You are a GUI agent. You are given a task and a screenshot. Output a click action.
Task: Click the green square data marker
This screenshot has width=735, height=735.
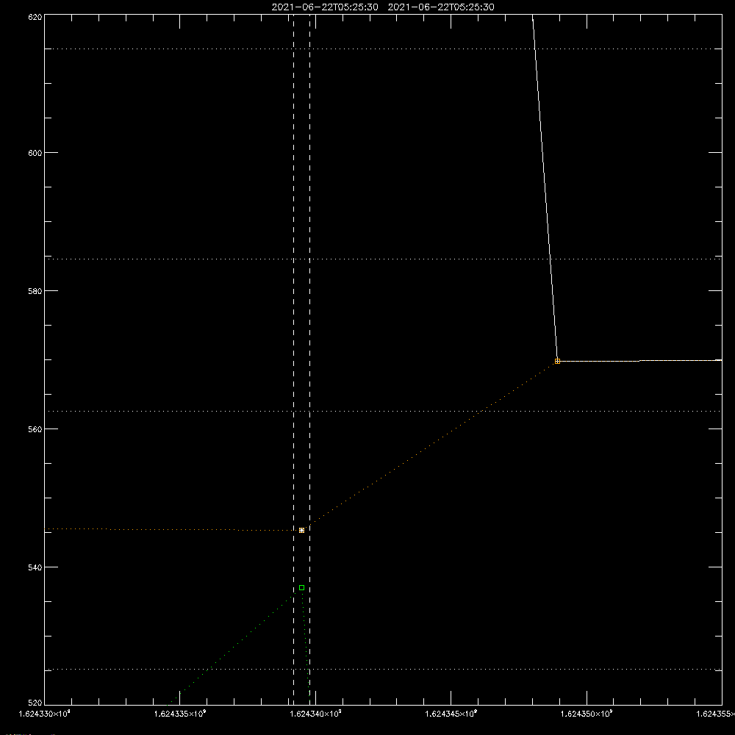tap(301, 587)
